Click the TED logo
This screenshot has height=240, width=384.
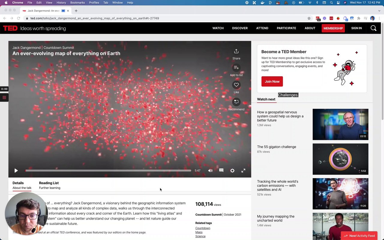point(10,28)
